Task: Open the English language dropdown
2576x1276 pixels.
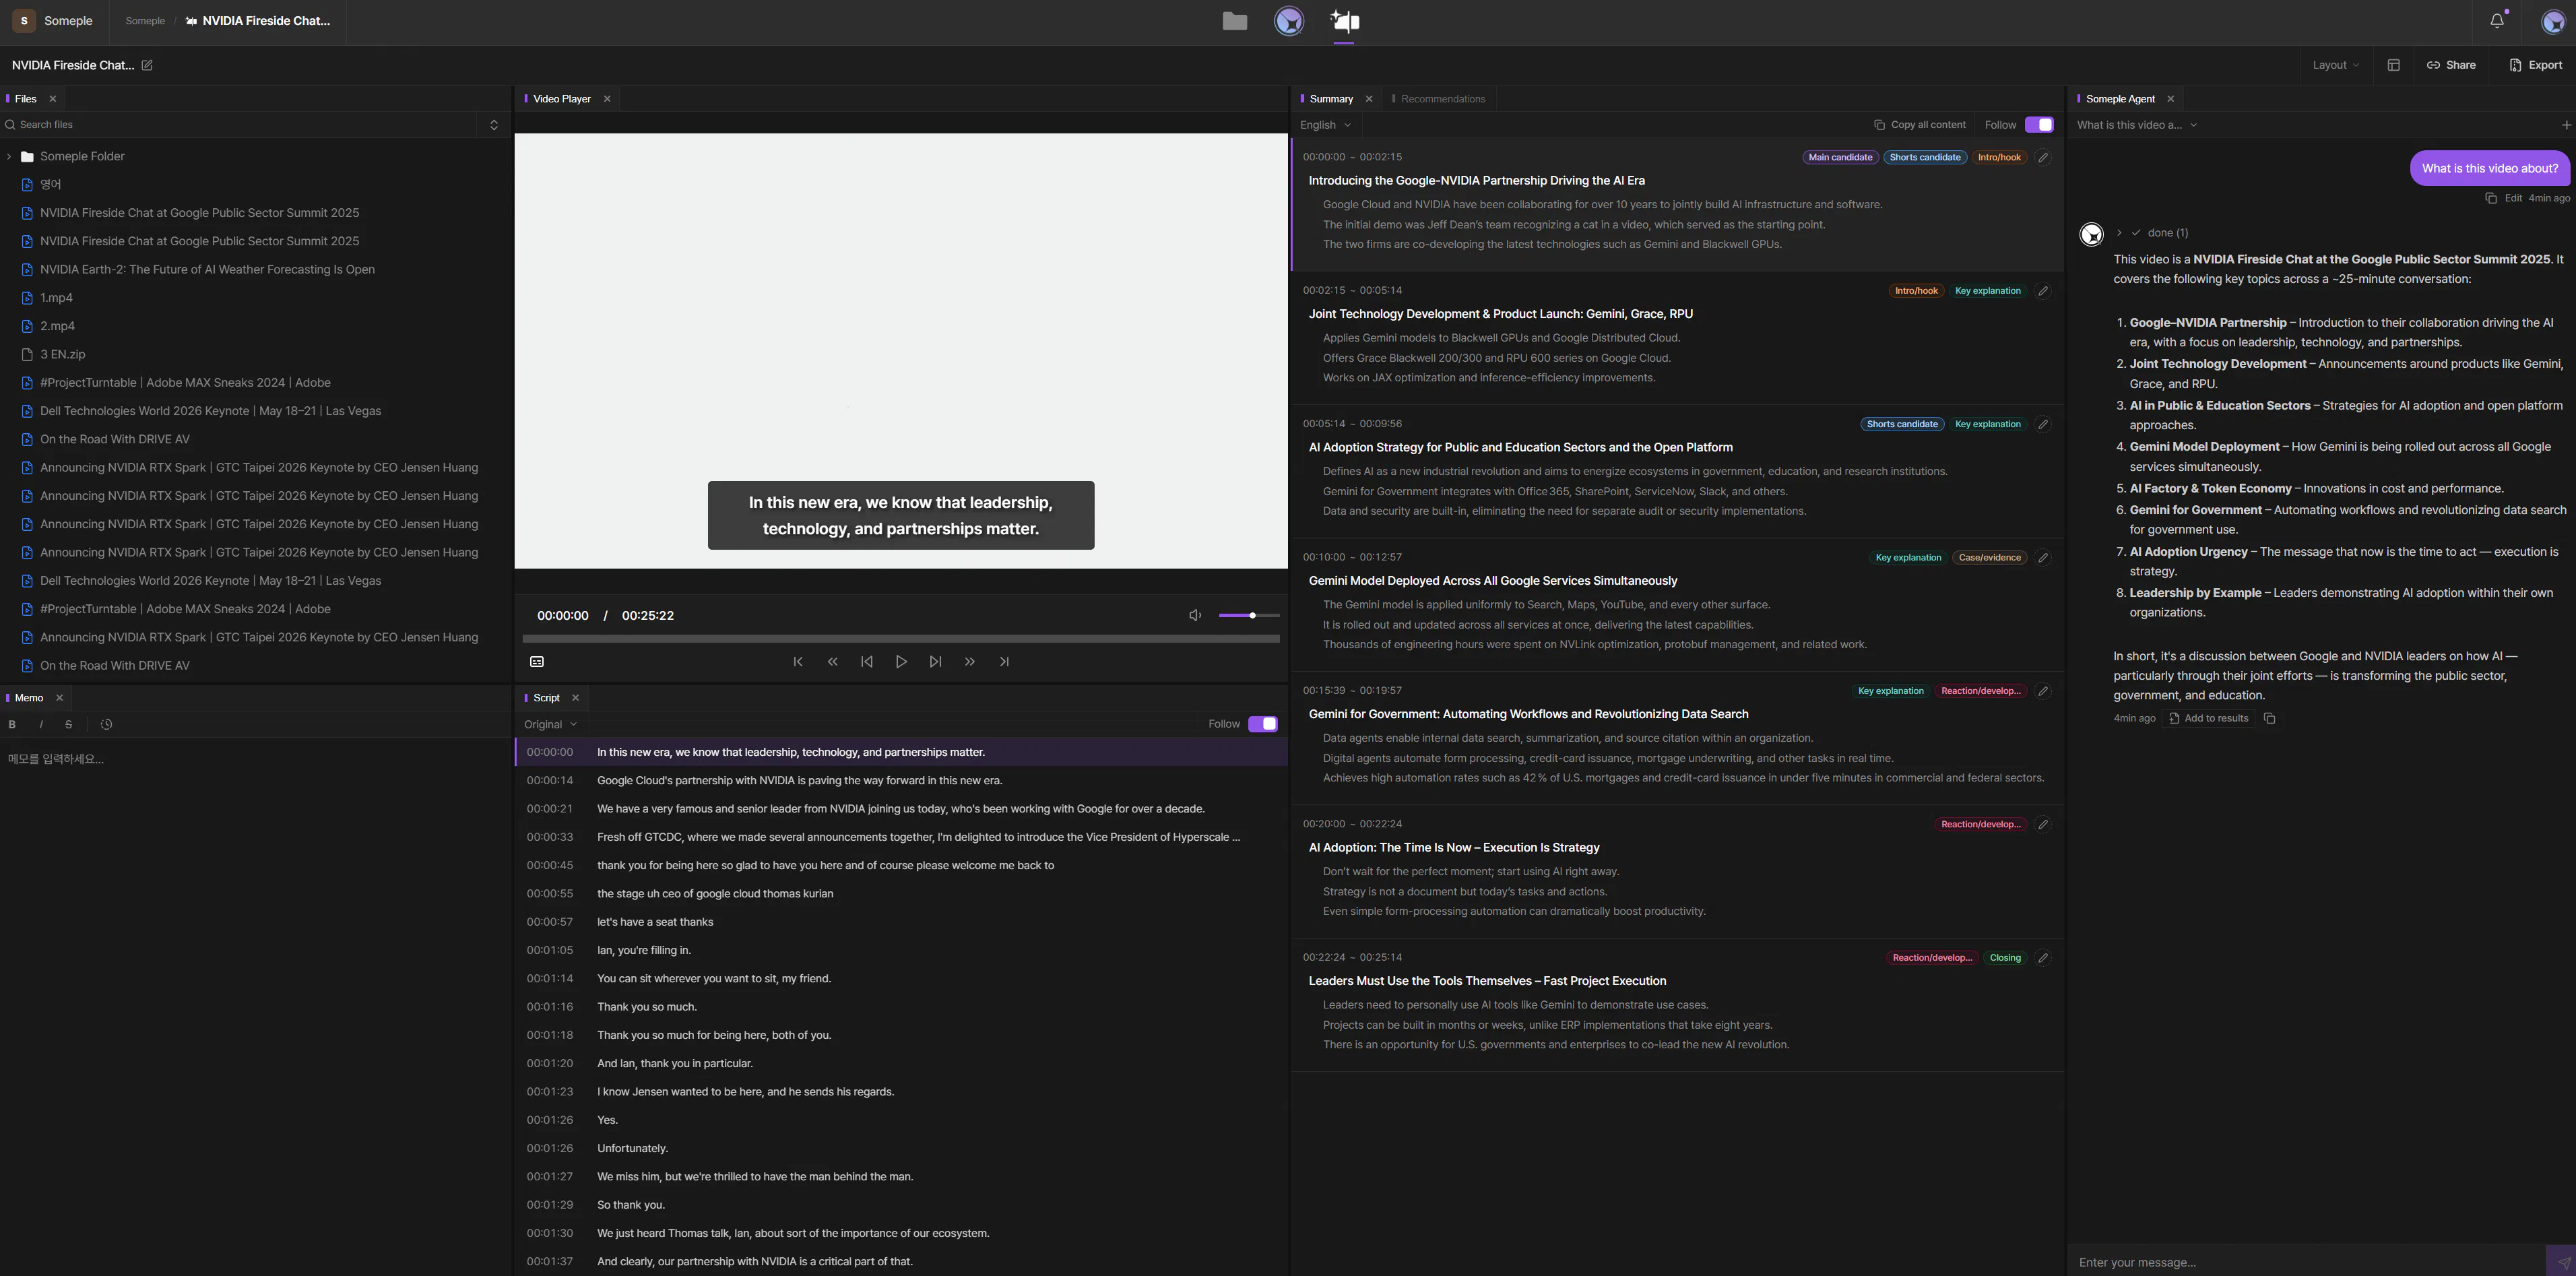Action: tap(1326, 125)
